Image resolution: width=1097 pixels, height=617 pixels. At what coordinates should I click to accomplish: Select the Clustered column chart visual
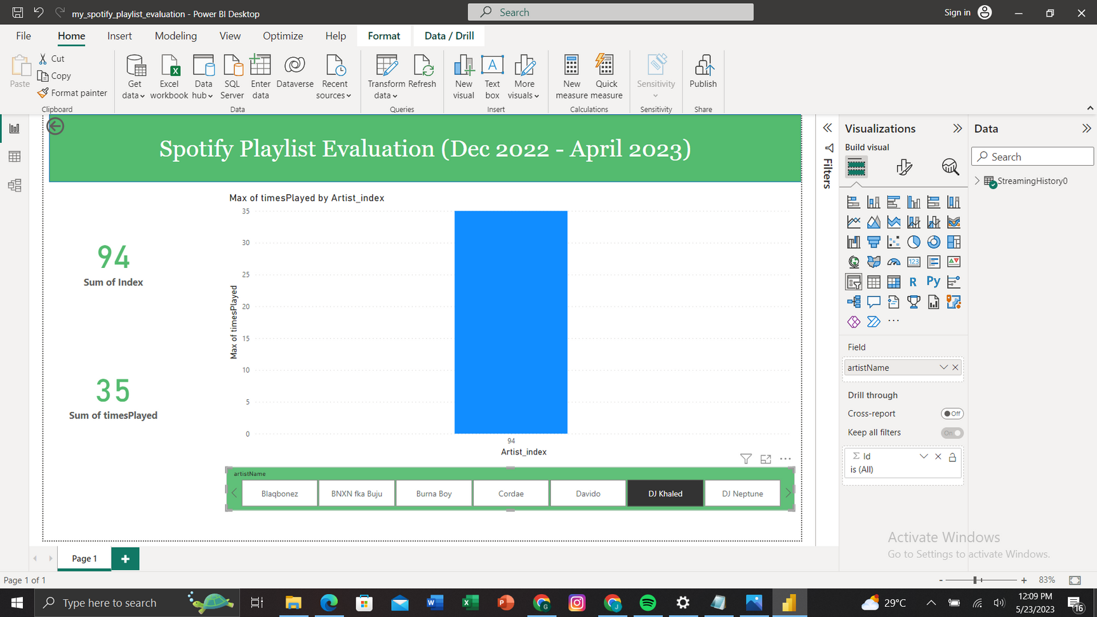point(914,202)
